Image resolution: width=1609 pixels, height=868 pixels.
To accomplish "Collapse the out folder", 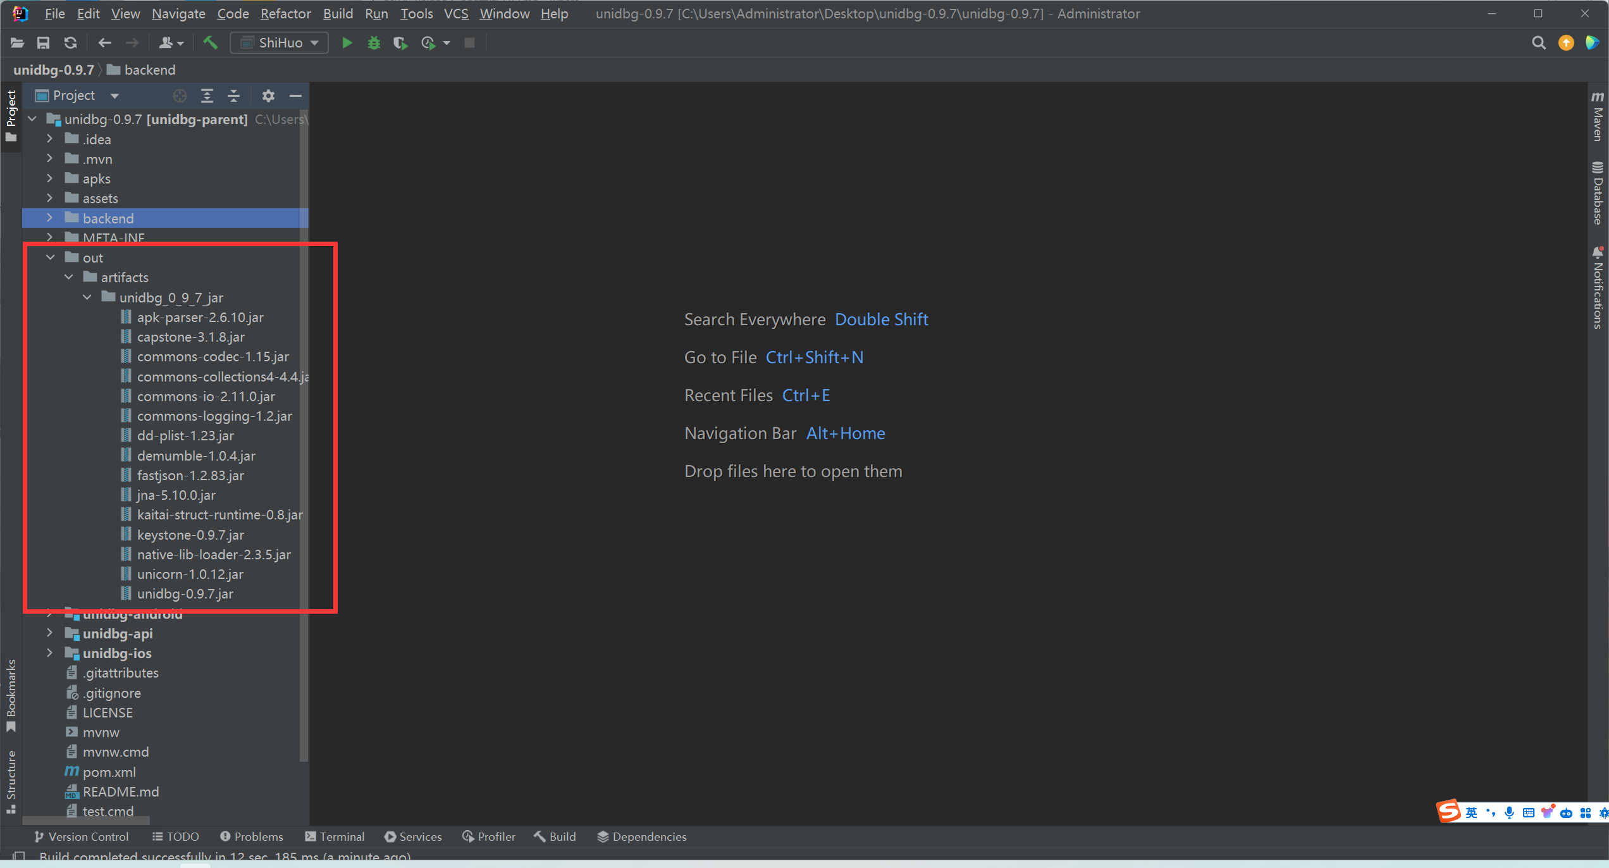I will point(50,257).
